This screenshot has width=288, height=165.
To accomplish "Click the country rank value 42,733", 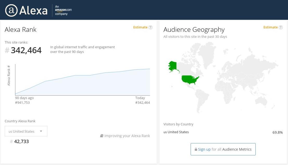I will tap(22, 141).
